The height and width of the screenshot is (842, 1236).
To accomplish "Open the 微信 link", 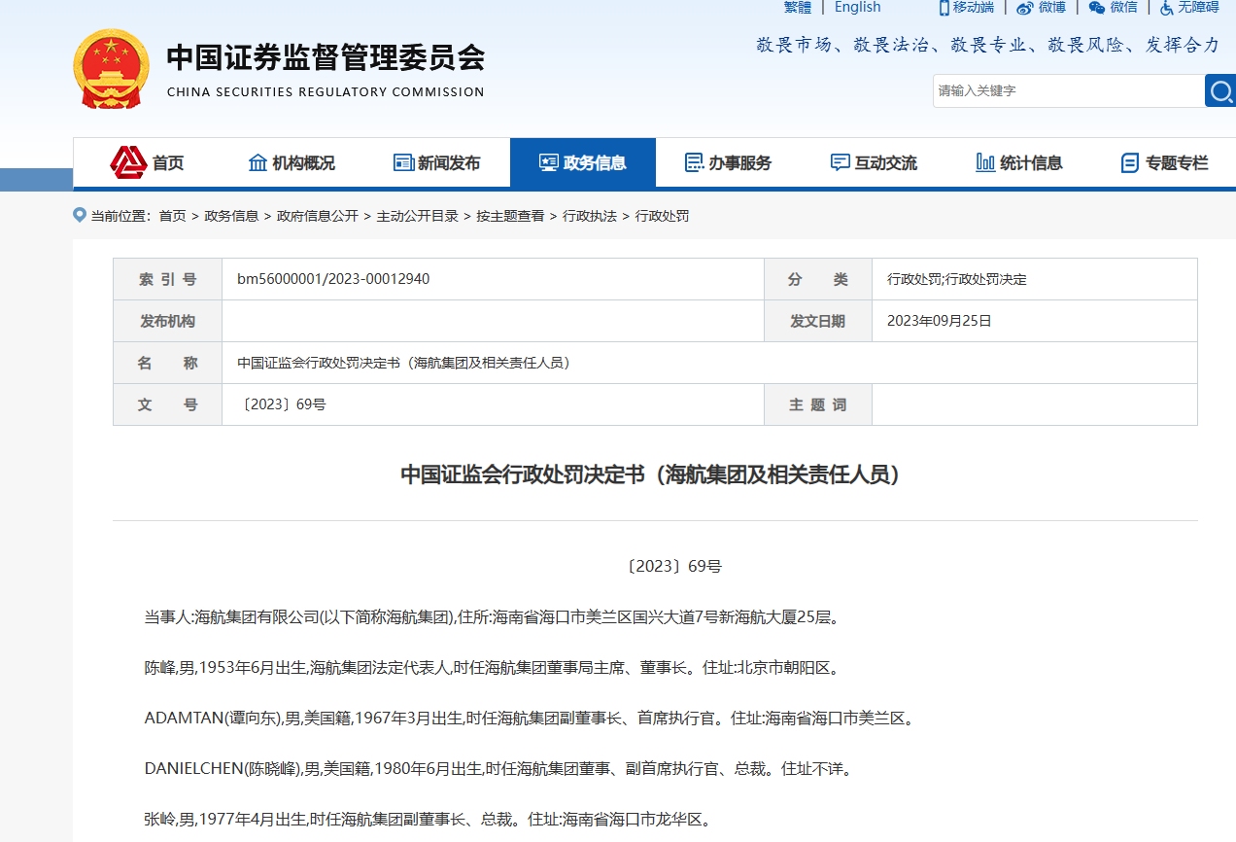I will point(1124,8).
